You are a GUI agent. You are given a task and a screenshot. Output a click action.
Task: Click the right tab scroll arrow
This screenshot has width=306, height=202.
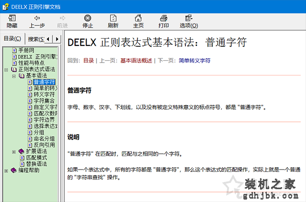(57, 39)
